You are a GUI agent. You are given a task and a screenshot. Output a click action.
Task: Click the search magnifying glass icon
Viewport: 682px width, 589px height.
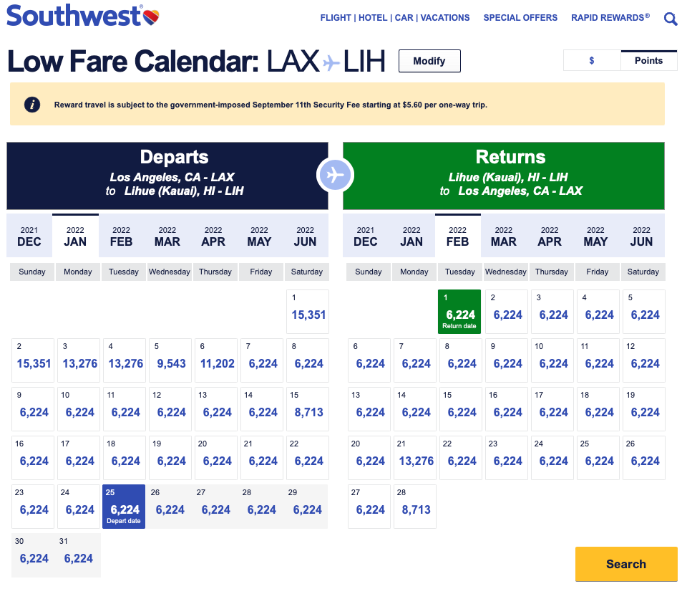(670, 19)
